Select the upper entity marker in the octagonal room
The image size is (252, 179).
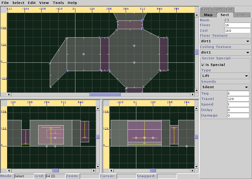(134, 46)
